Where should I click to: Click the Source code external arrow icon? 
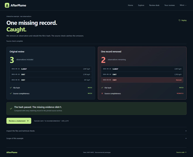tap(186, 152)
